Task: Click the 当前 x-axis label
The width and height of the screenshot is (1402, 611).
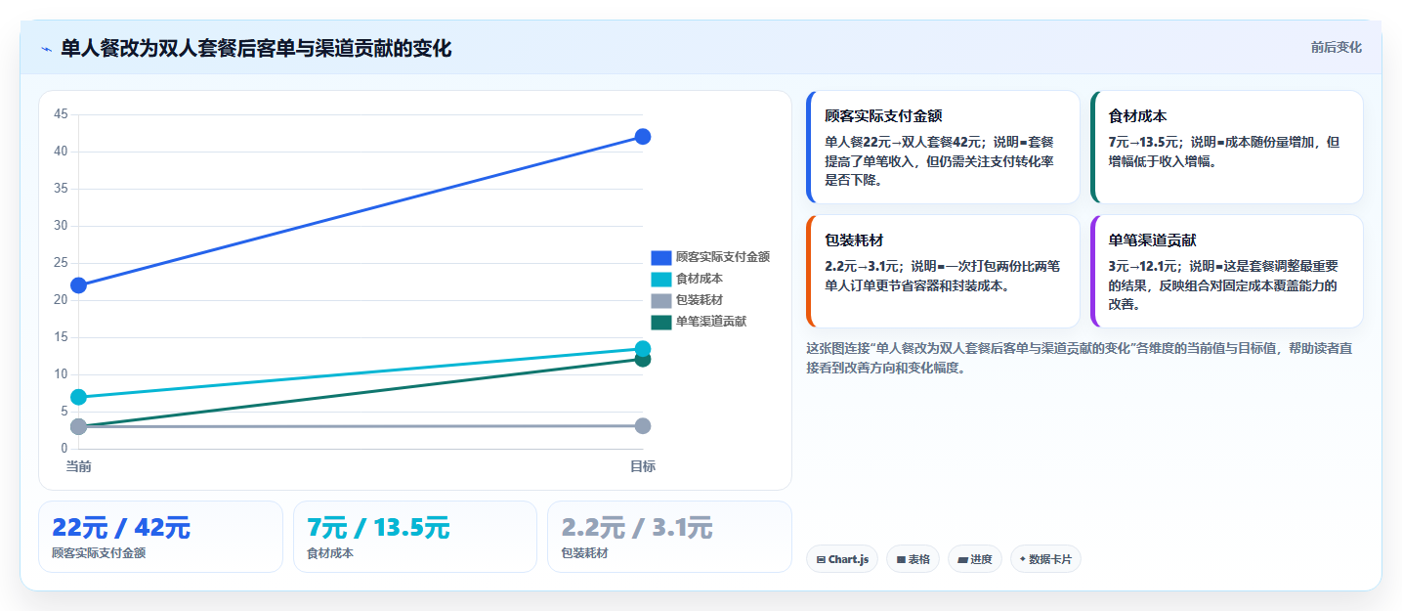Action: [79, 466]
